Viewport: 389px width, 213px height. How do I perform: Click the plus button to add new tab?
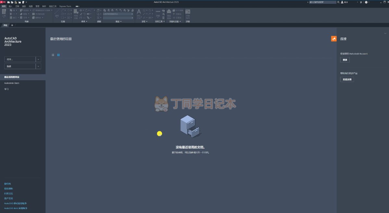pyautogui.click(x=12, y=25)
